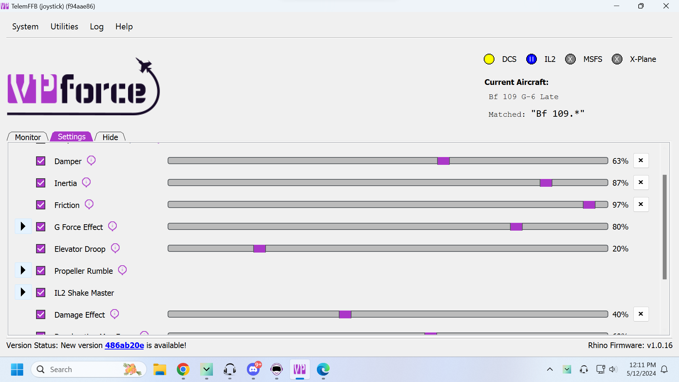This screenshot has height=382, width=679.
Task: Click the Damage Effect info icon
Action: 115,314
